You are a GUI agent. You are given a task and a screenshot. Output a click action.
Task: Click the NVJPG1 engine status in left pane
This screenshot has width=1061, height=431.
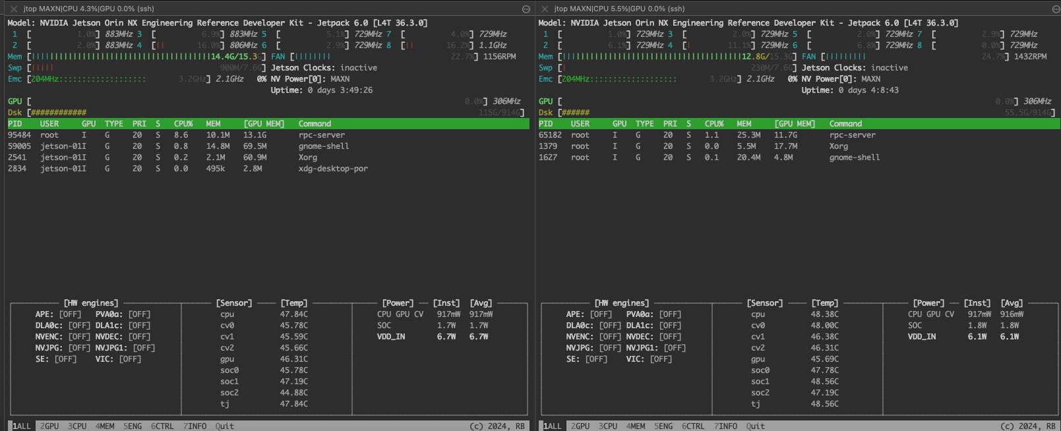125,348
